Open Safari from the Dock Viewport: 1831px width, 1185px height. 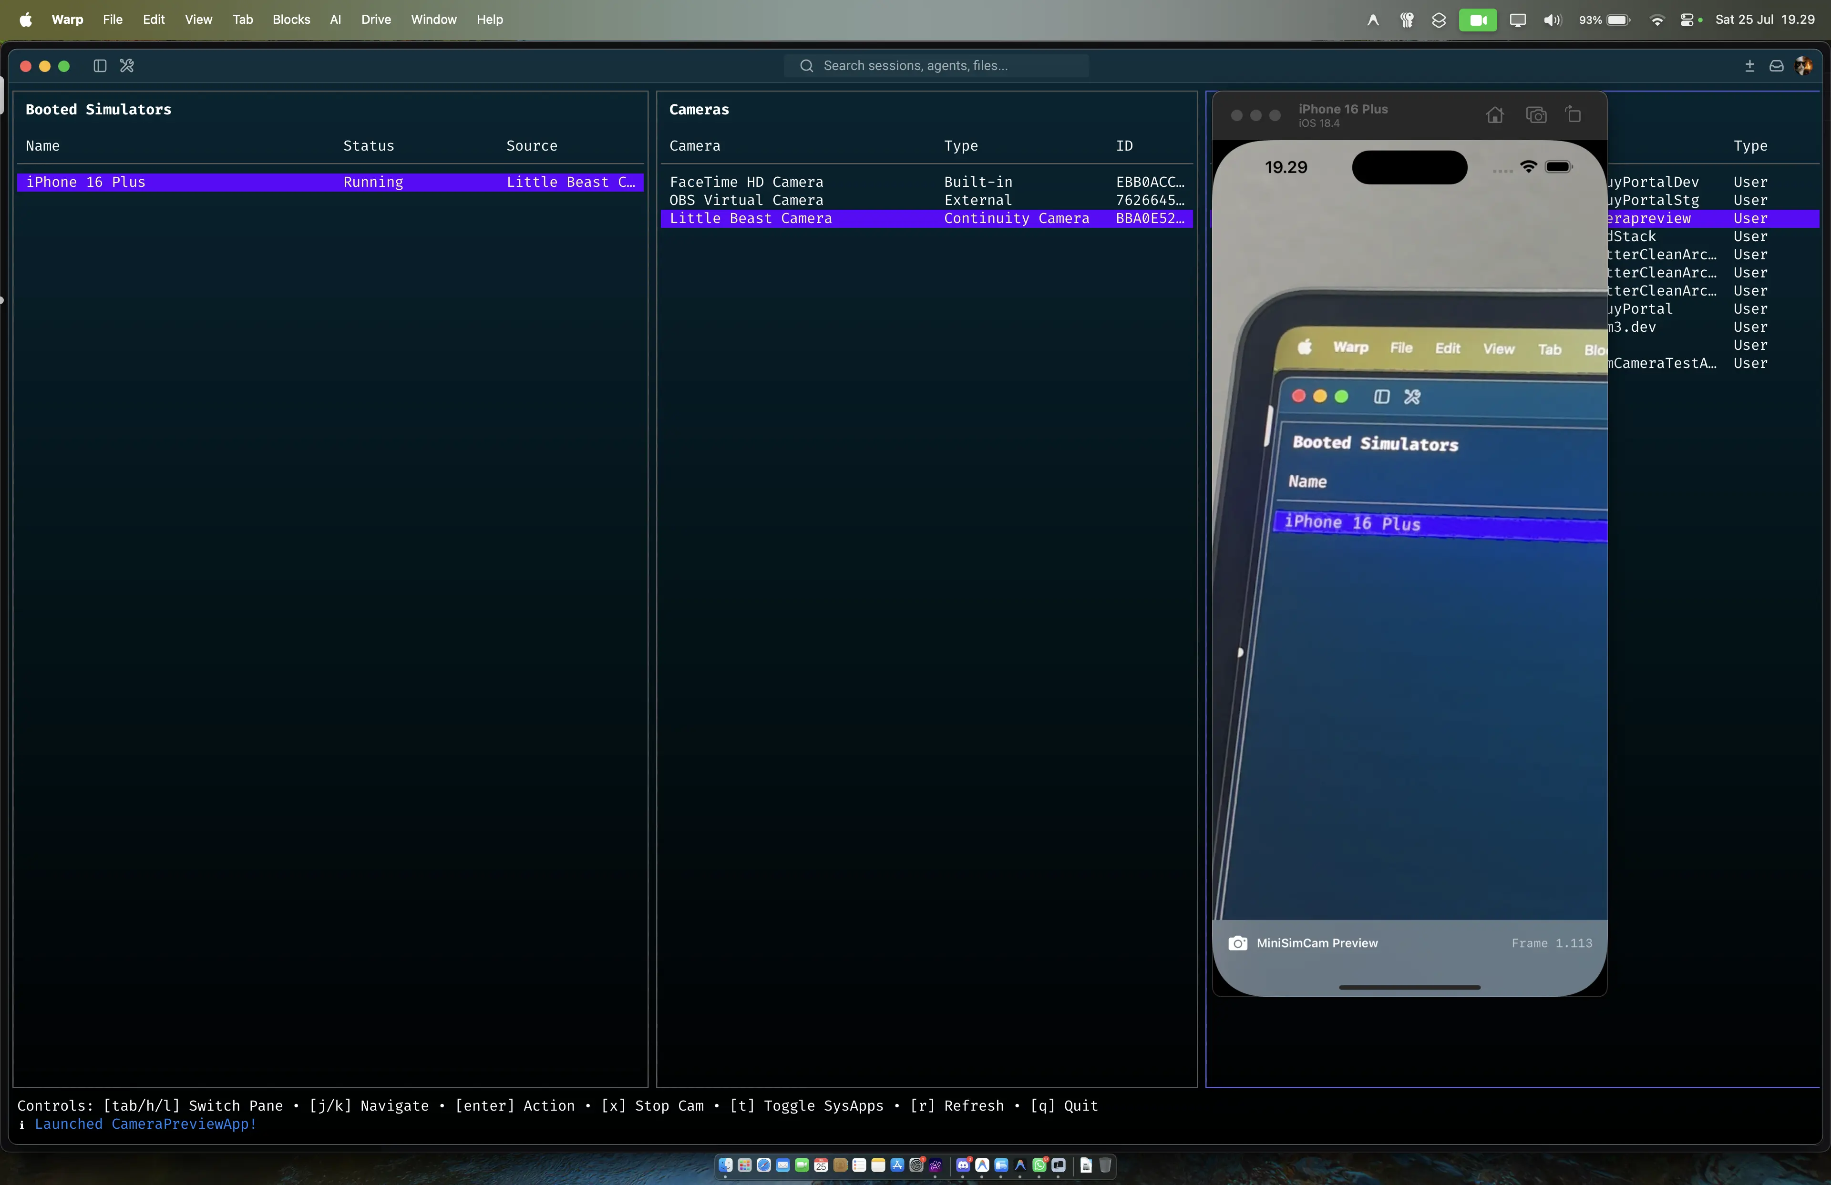pos(764,1165)
